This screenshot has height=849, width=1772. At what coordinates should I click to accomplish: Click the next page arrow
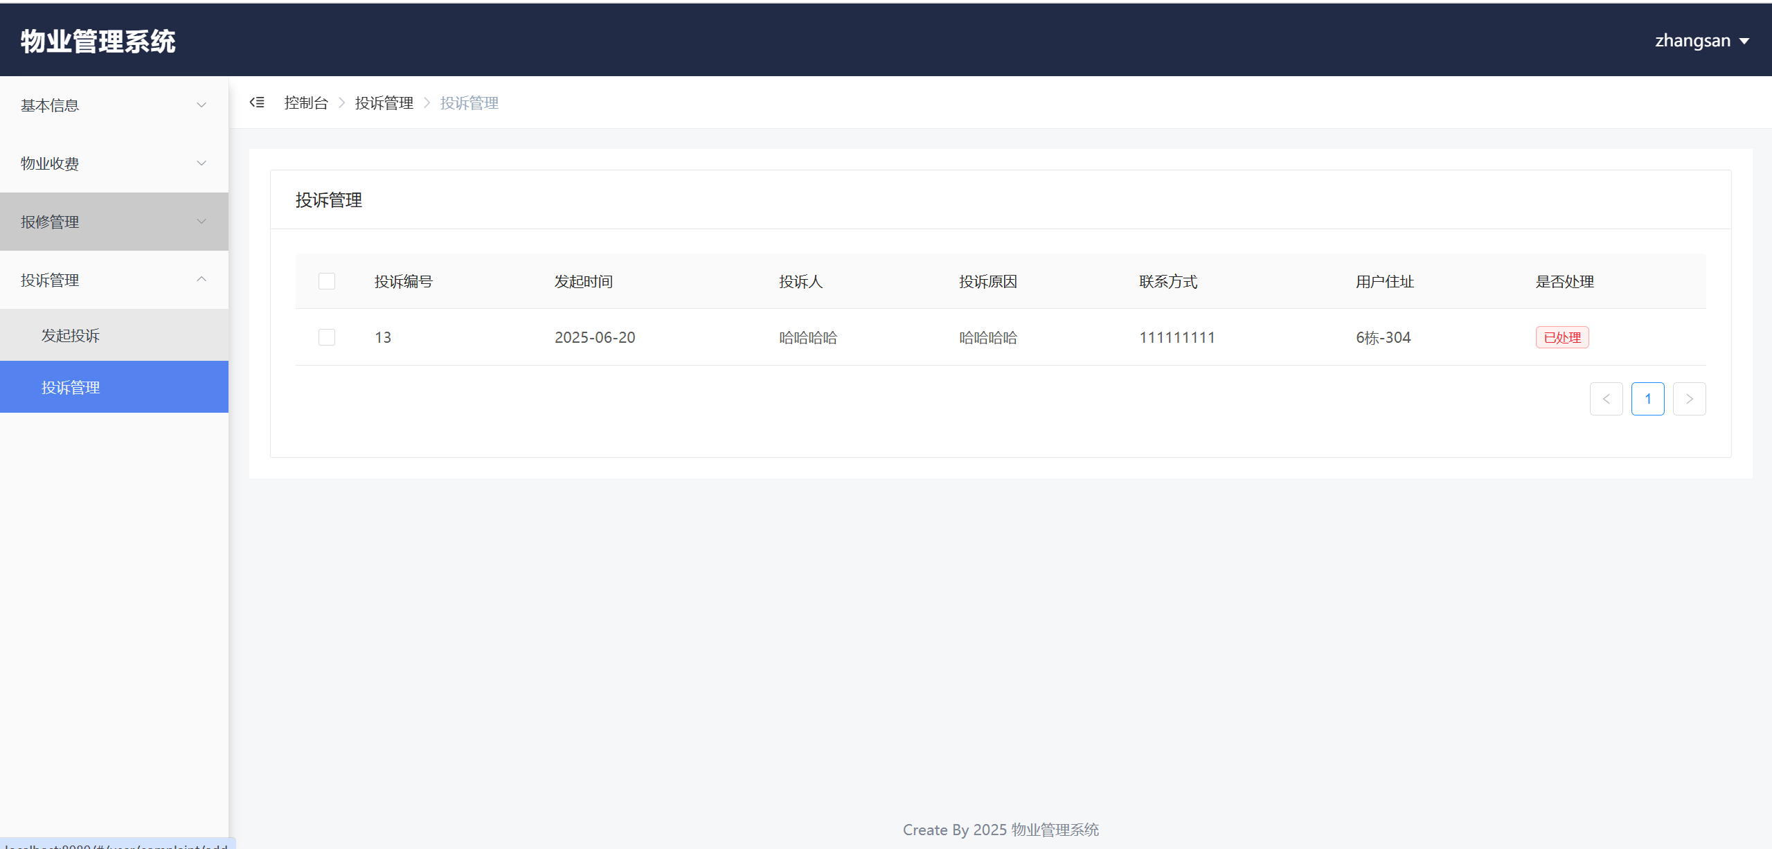(1689, 399)
